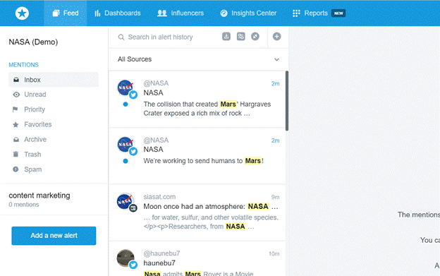The height and width of the screenshot is (276, 440).
Task: Click the star logo in the top bar
Action: pos(22,13)
